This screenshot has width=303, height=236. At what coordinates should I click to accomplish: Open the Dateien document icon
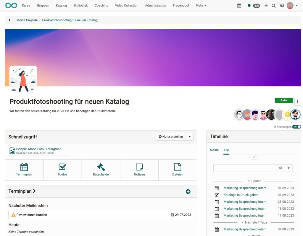[x=178, y=167]
